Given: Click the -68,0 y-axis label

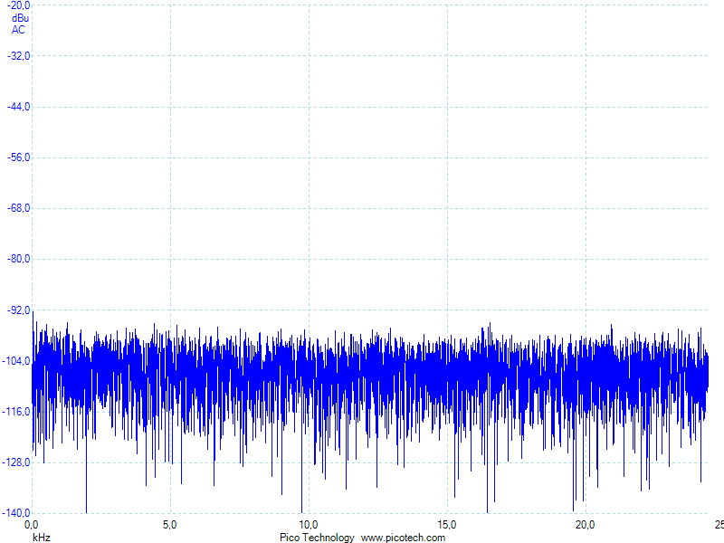Looking at the screenshot, I should (x=18, y=208).
